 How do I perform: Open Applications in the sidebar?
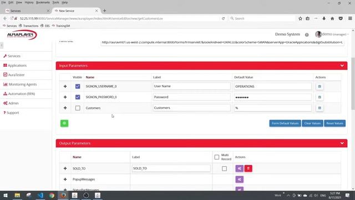[15, 66]
